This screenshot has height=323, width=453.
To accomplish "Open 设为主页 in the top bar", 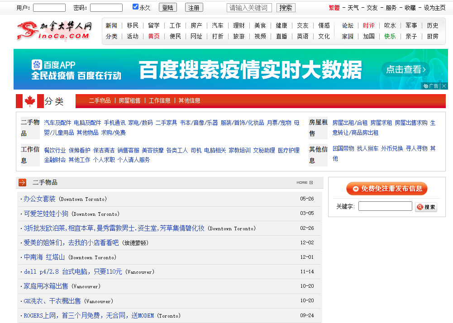I will [434, 8].
